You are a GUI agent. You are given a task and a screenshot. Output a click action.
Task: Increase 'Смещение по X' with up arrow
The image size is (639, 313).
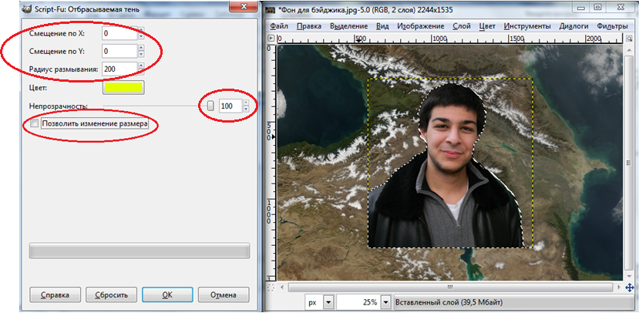tap(141, 30)
